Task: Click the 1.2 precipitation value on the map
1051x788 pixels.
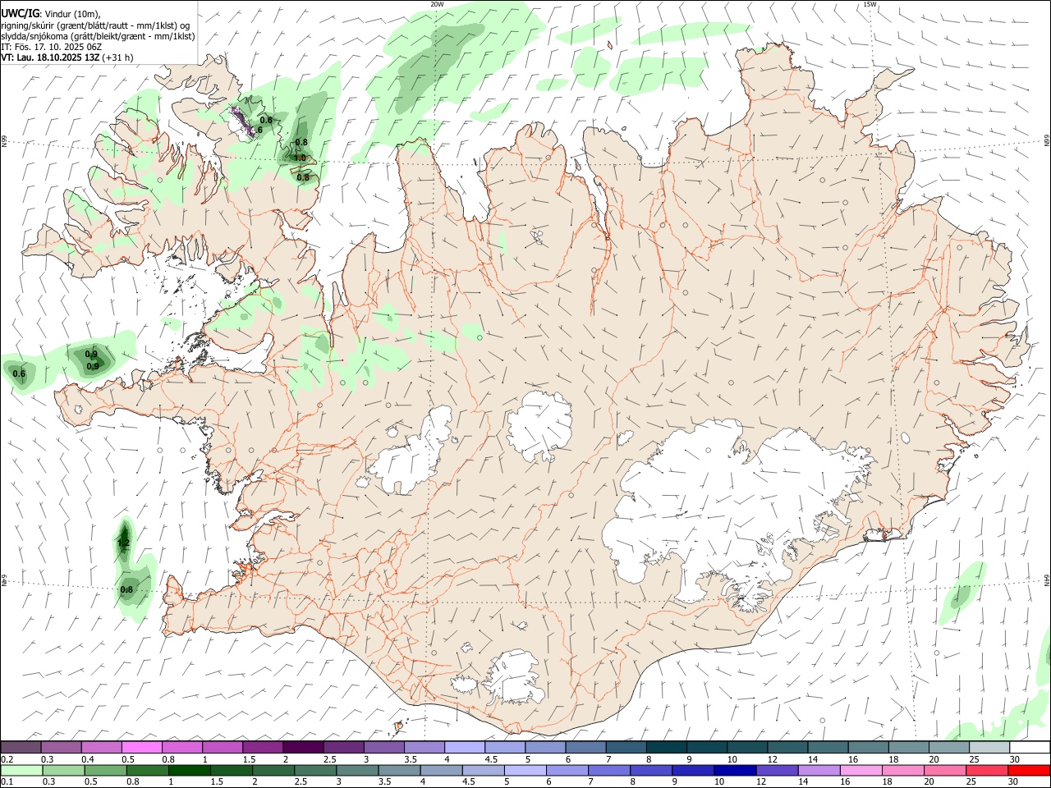Action: click(123, 543)
